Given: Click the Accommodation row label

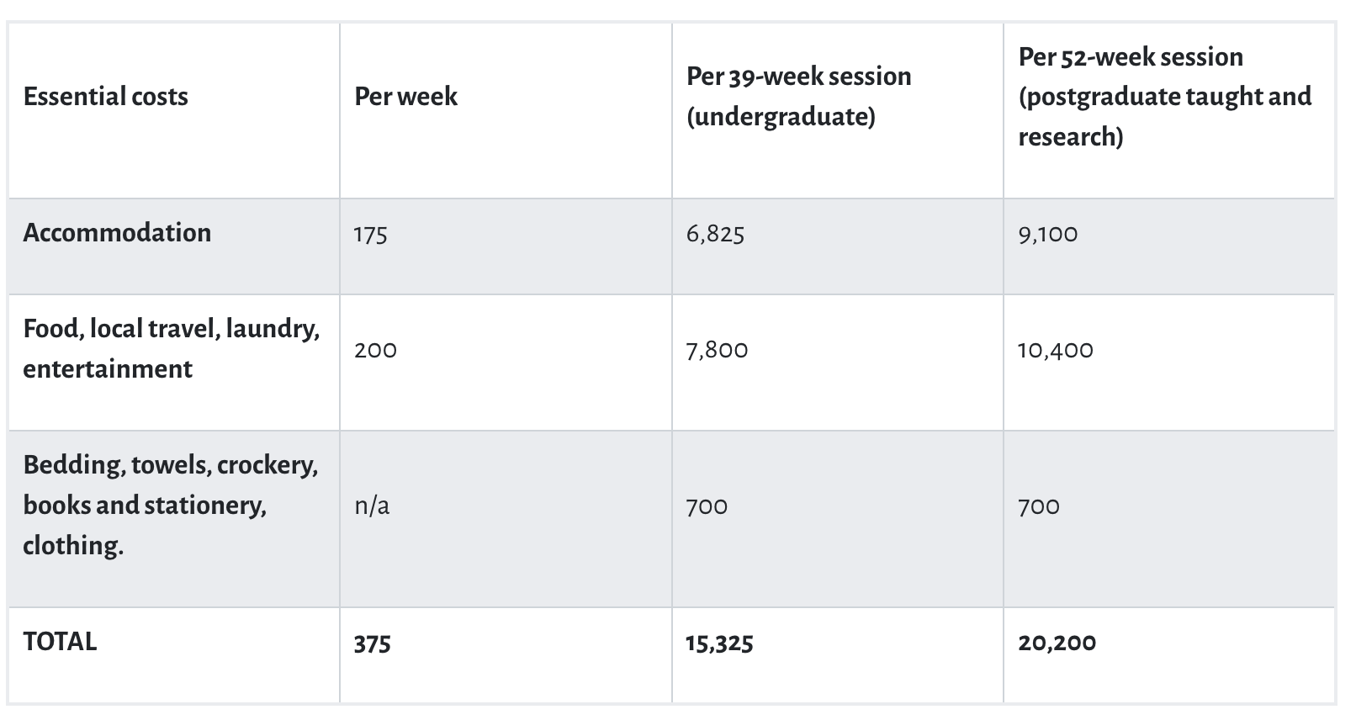Looking at the screenshot, I should 117,233.
